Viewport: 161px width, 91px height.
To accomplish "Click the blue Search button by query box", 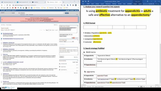I will coord(67,13).
